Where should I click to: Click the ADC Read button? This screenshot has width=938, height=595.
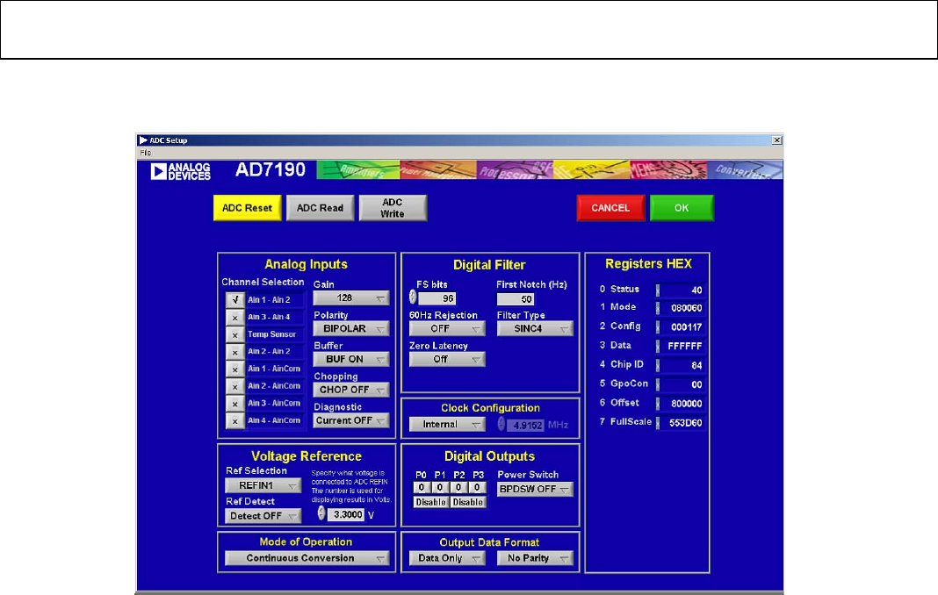pos(320,208)
